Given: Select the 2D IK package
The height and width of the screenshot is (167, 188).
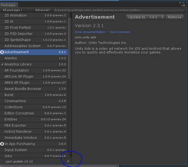Looking at the screenshot, I should [34, 21].
